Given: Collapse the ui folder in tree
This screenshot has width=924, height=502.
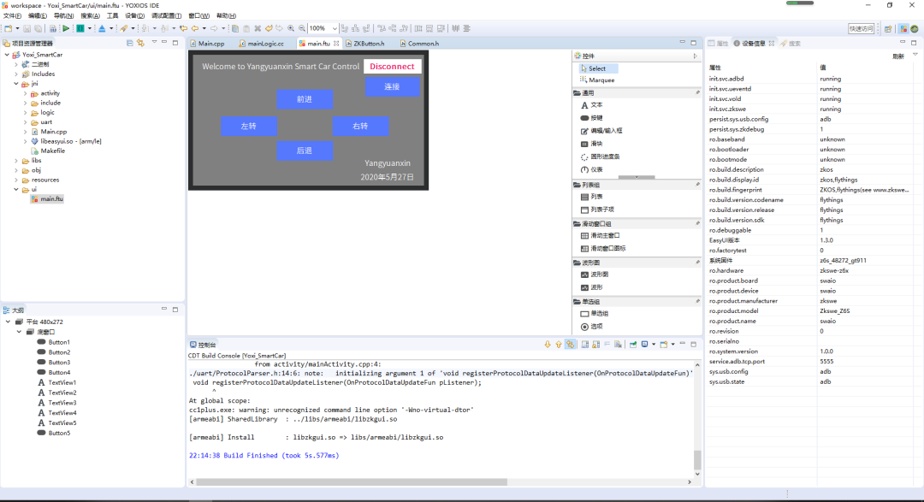Looking at the screenshot, I should (x=16, y=190).
